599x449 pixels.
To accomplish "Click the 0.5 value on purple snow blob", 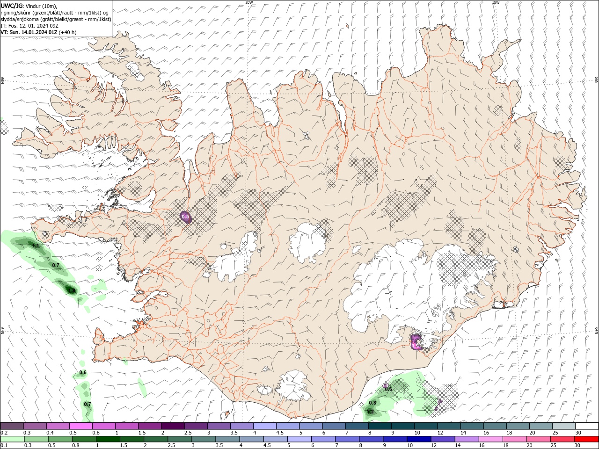I will point(185,217).
